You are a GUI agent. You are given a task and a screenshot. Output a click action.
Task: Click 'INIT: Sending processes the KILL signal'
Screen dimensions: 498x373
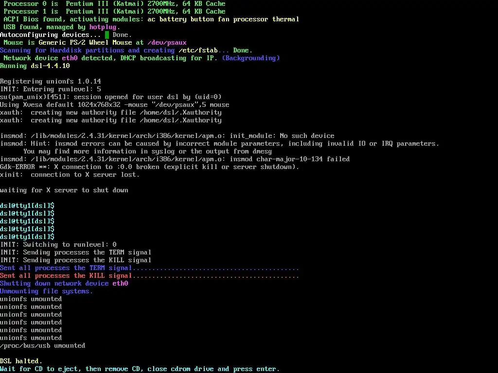(x=75, y=260)
